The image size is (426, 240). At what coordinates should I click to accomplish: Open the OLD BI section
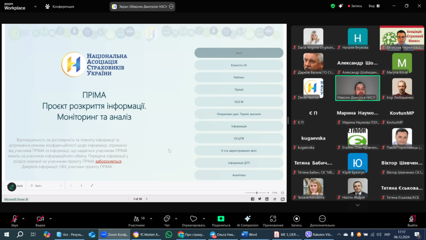tap(239, 102)
